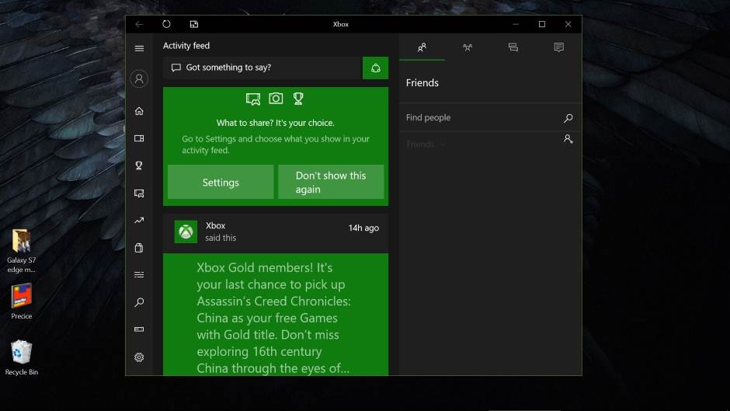Click the profile avatar icon in sidebar
The height and width of the screenshot is (411, 730).
(x=139, y=78)
